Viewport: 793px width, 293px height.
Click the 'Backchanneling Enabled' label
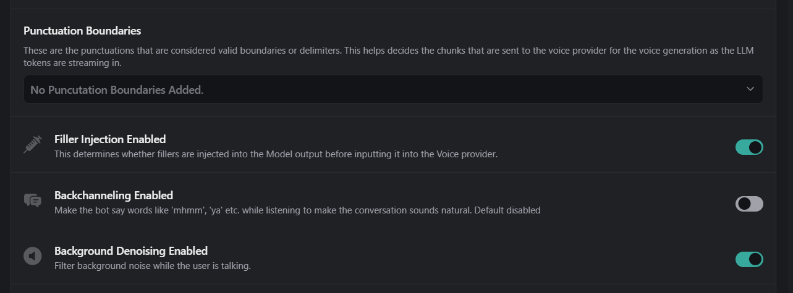coord(113,196)
